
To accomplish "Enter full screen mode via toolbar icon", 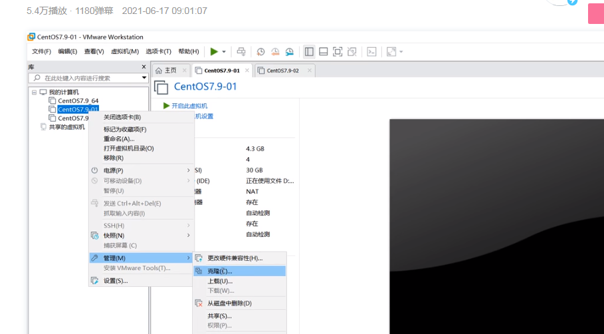I will (338, 52).
